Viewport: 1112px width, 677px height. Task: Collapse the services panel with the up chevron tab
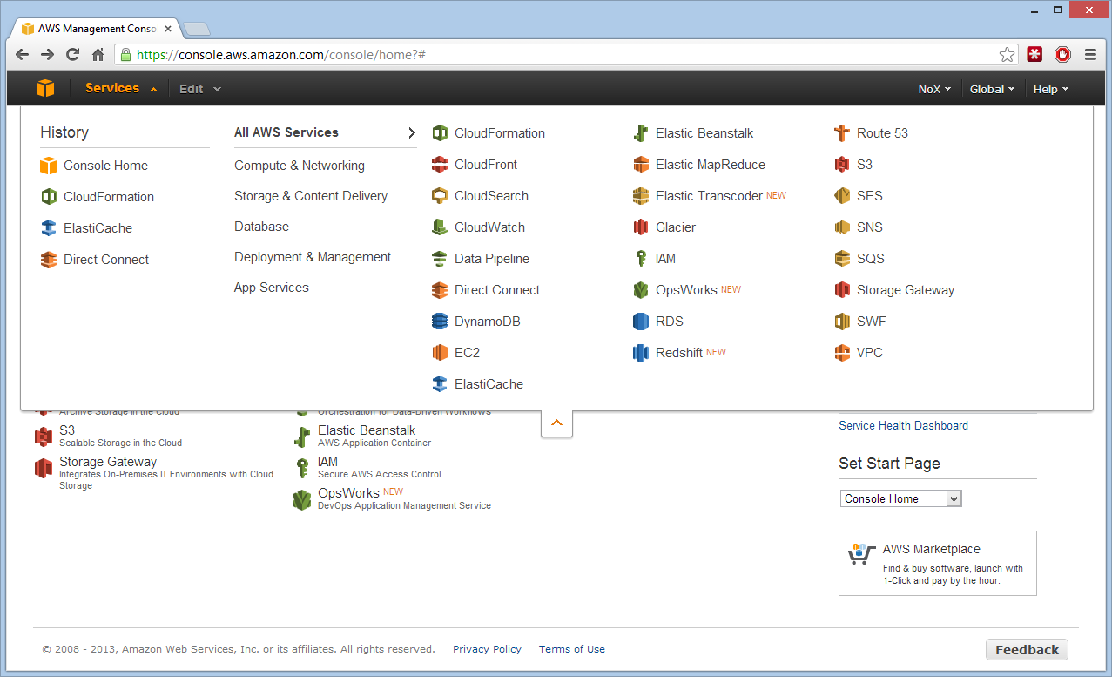tap(556, 423)
